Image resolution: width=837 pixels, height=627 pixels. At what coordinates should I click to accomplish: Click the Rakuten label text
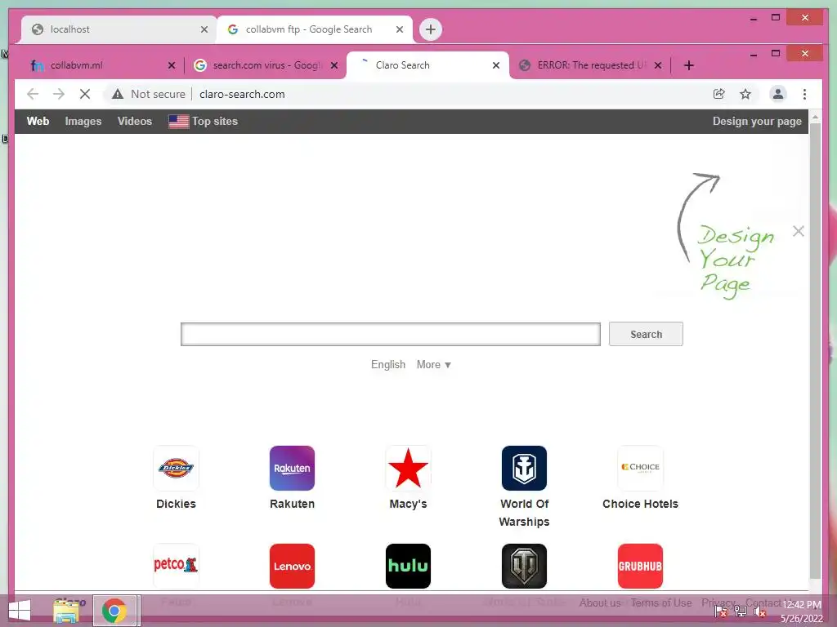click(292, 504)
